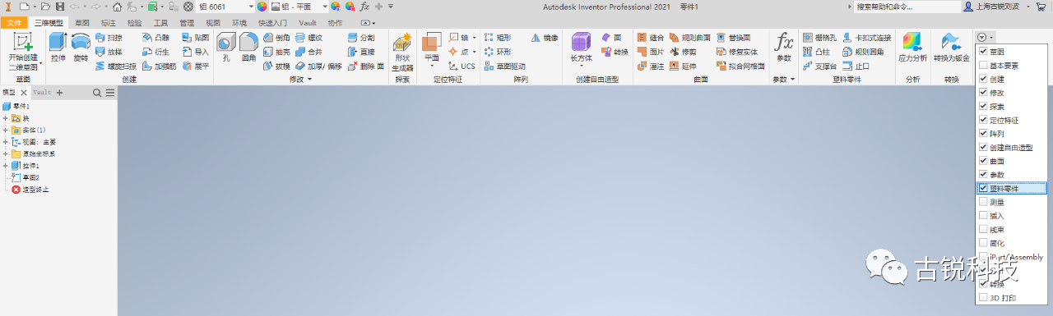The height and width of the screenshot is (316, 1053).
Task: Select the Mirror tool (镜像)
Action: point(545,38)
